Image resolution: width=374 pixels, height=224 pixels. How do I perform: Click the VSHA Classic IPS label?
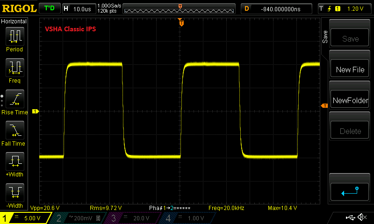point(71,29)
